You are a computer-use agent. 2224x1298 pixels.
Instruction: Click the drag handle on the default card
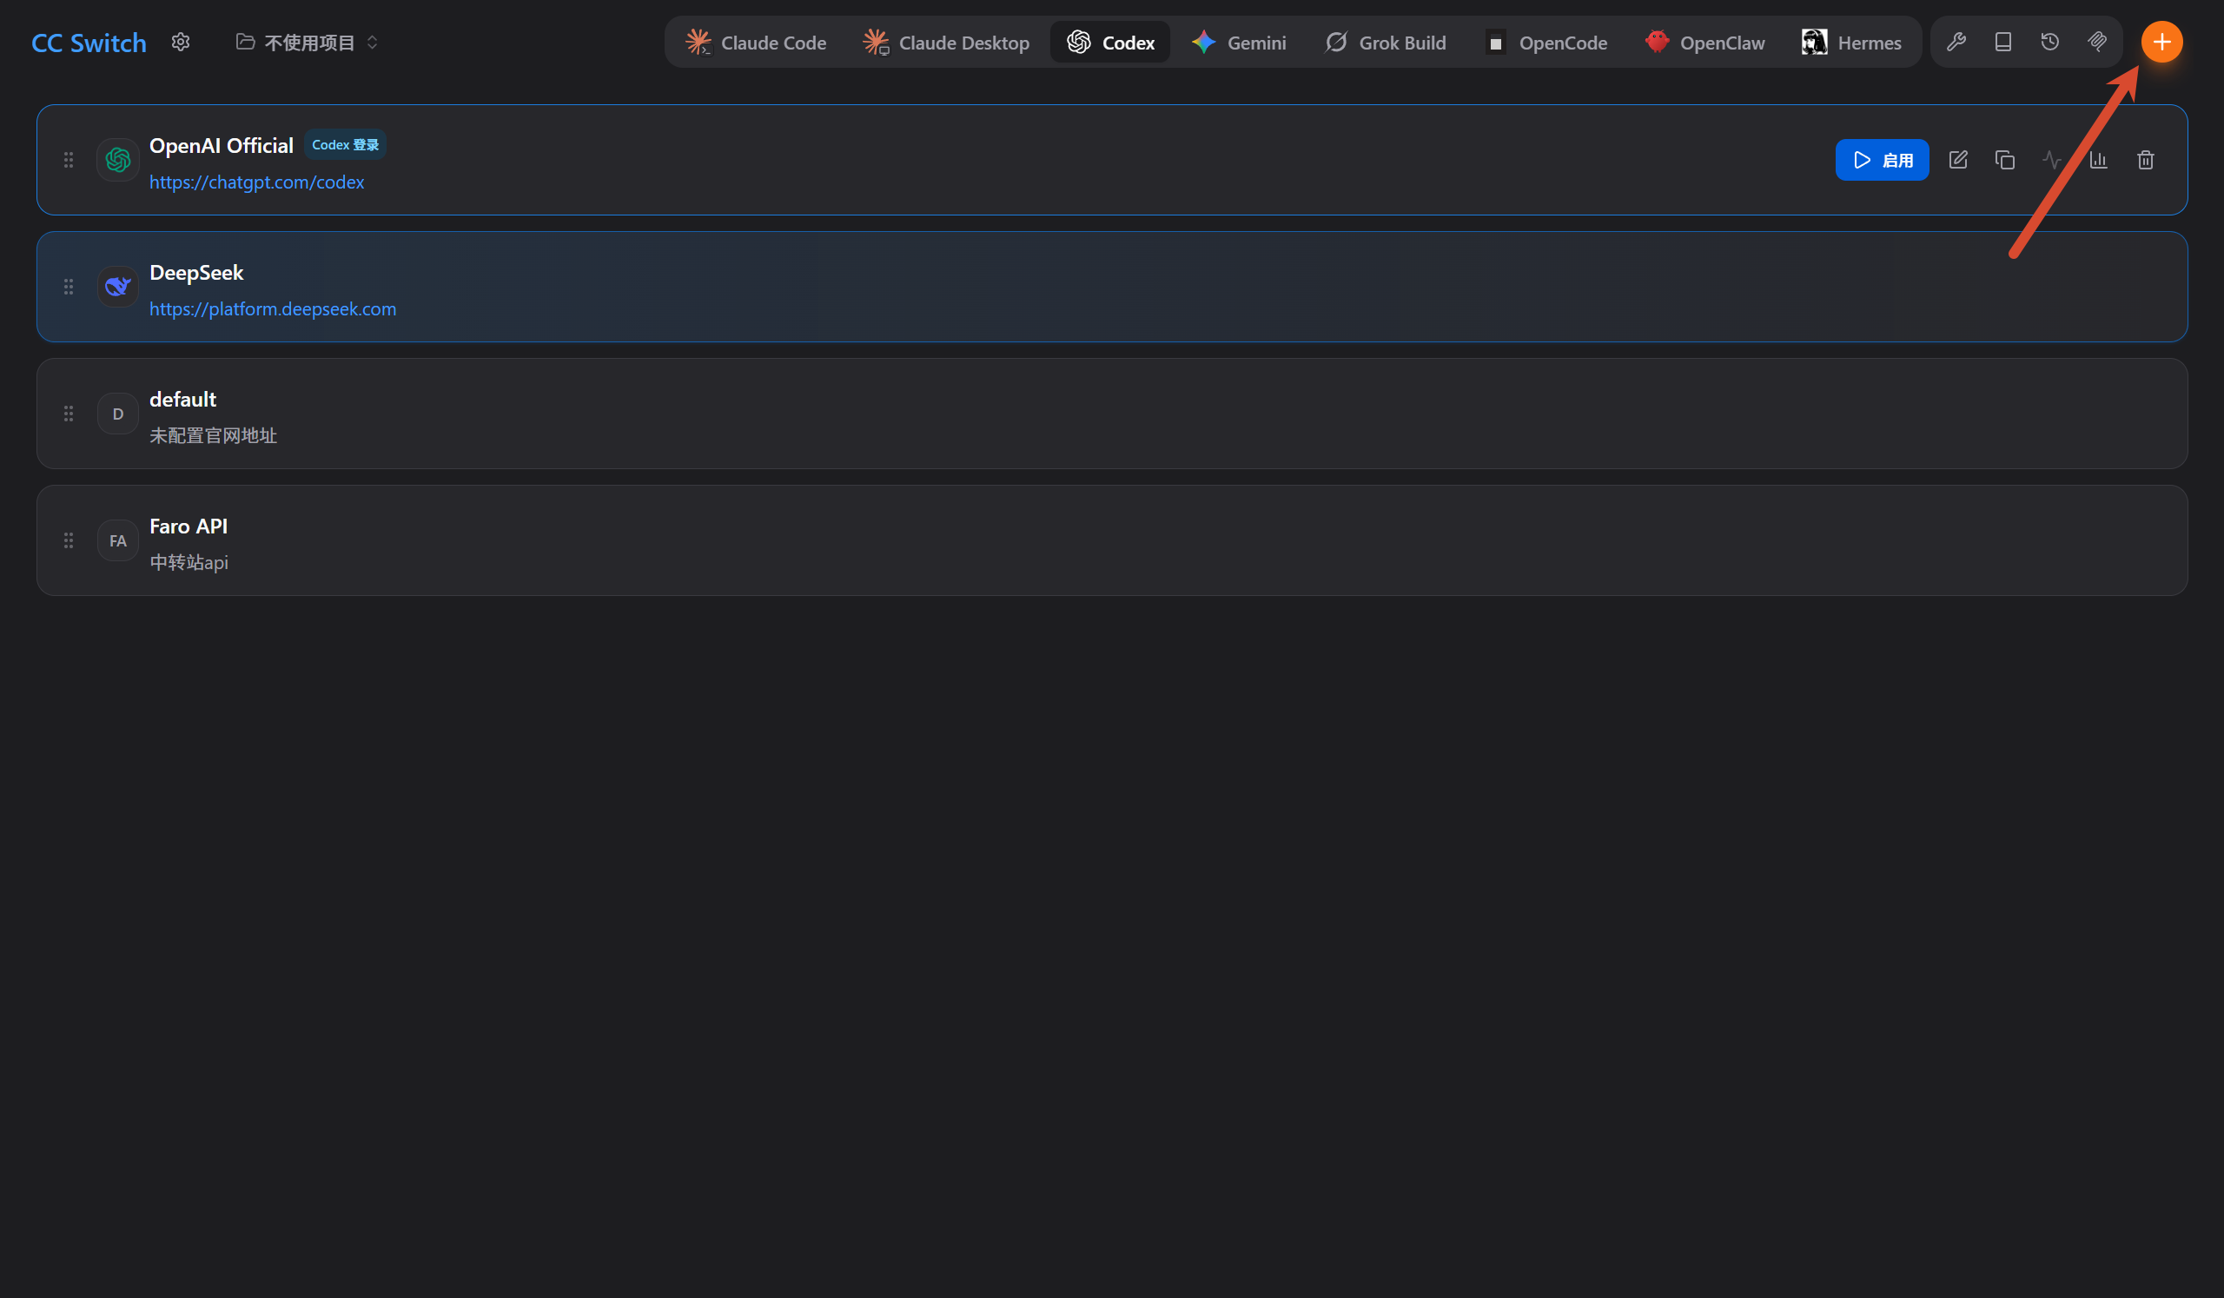pos(68,414)
